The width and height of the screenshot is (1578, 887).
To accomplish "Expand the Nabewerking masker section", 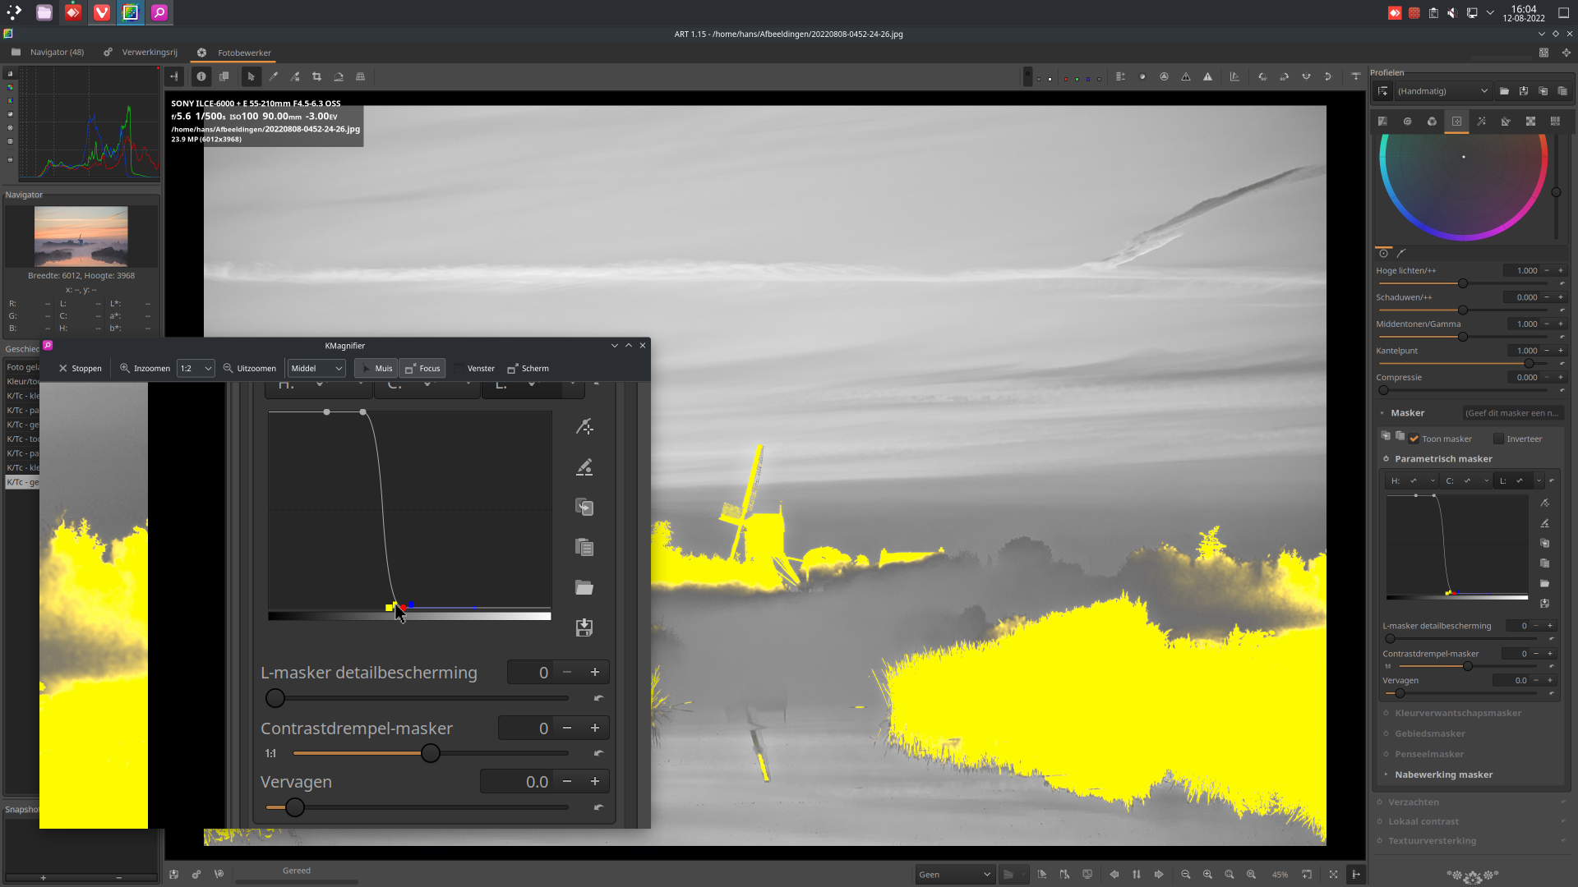I will coord(1386,774).
